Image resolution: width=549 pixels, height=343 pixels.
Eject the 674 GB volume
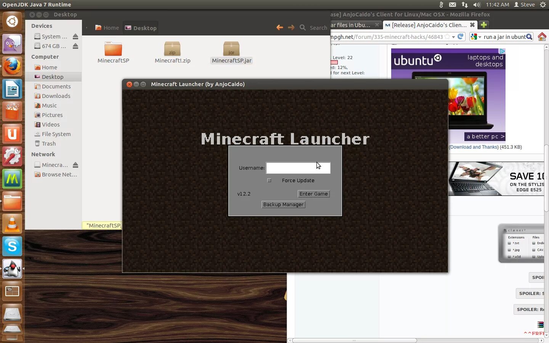pyautogui.click(x=75, y=46)
